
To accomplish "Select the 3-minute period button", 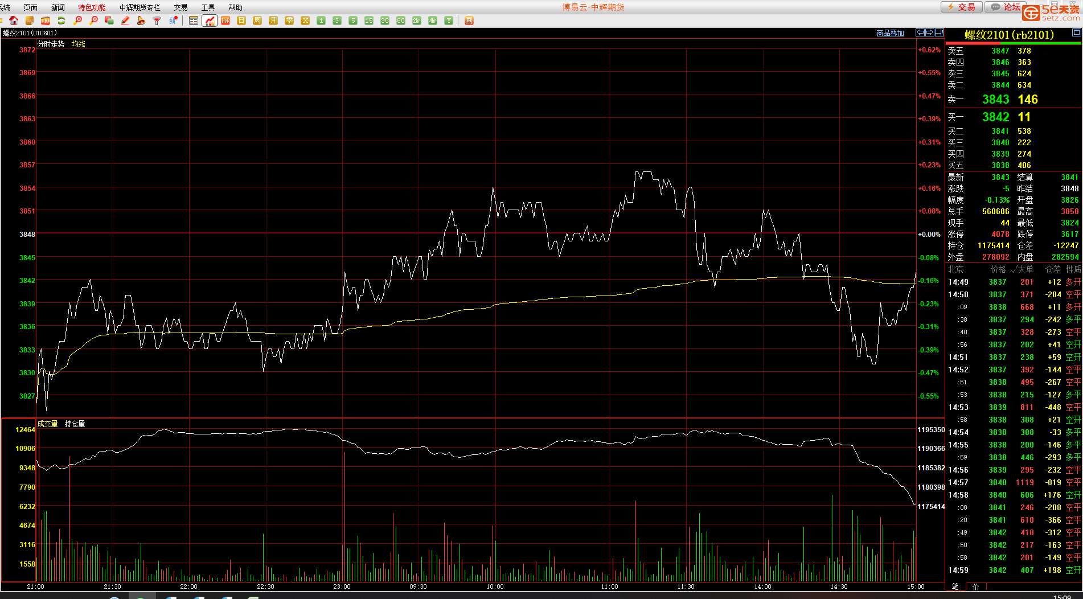I will (337, 20).
